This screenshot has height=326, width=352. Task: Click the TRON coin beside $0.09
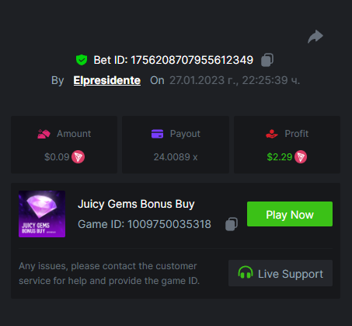point(78,157)
